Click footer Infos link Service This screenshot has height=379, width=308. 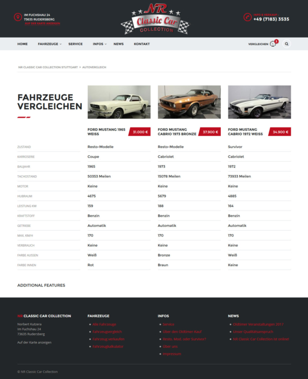(x=168, y=324)
